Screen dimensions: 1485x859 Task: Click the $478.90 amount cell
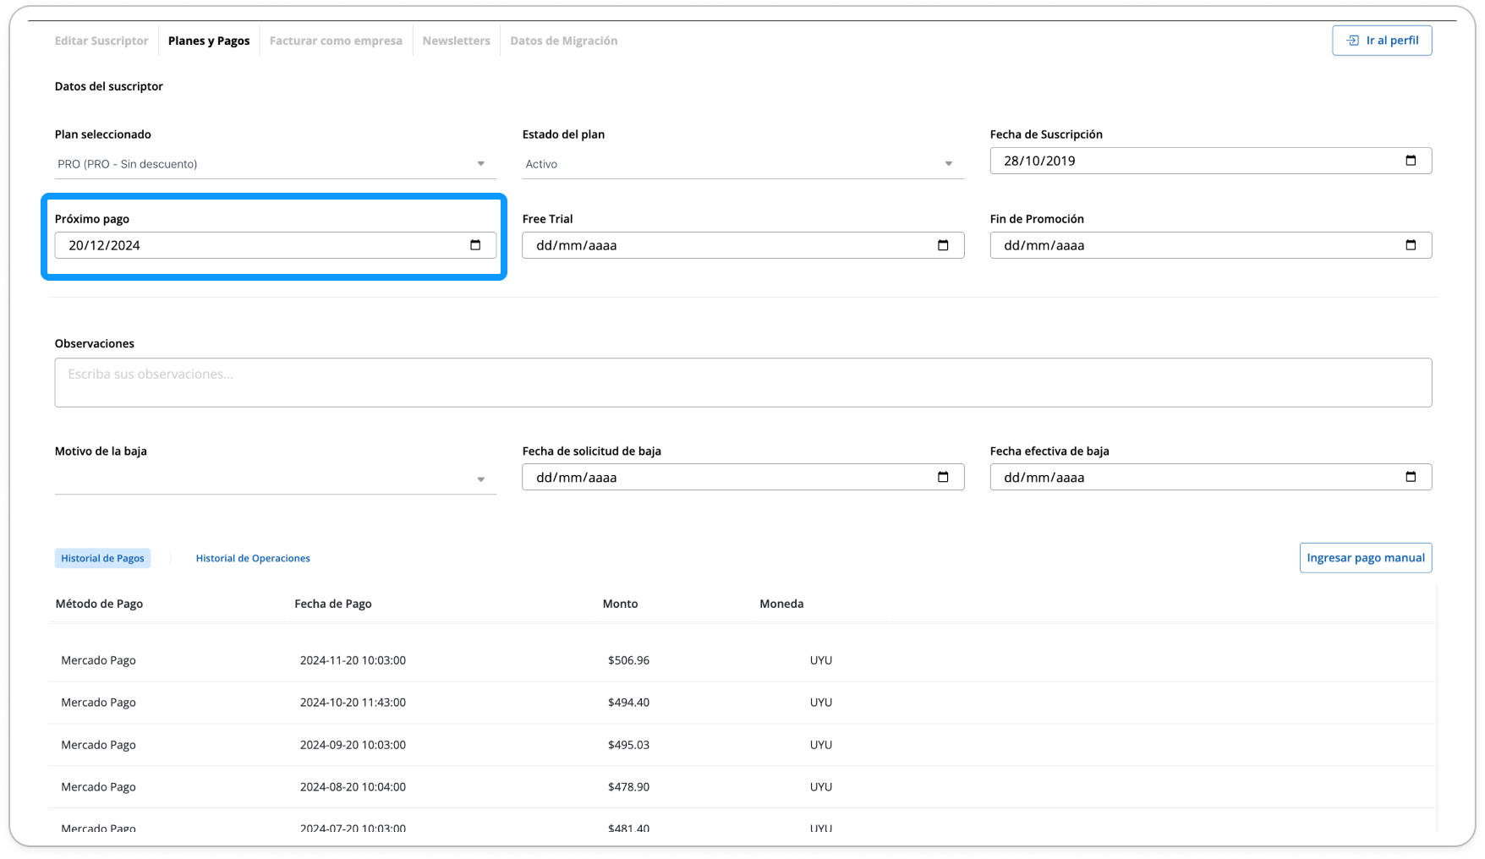[x=628, y=787]
